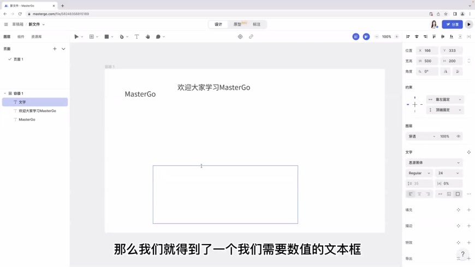Image resolution: width=475 pixels, height=267 pixels.
Task: Click the width W input field
Action: (x=427, y=61)
